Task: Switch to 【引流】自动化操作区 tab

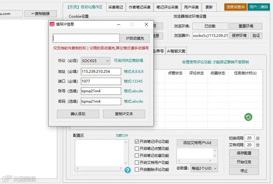Action: click(85, 7)
